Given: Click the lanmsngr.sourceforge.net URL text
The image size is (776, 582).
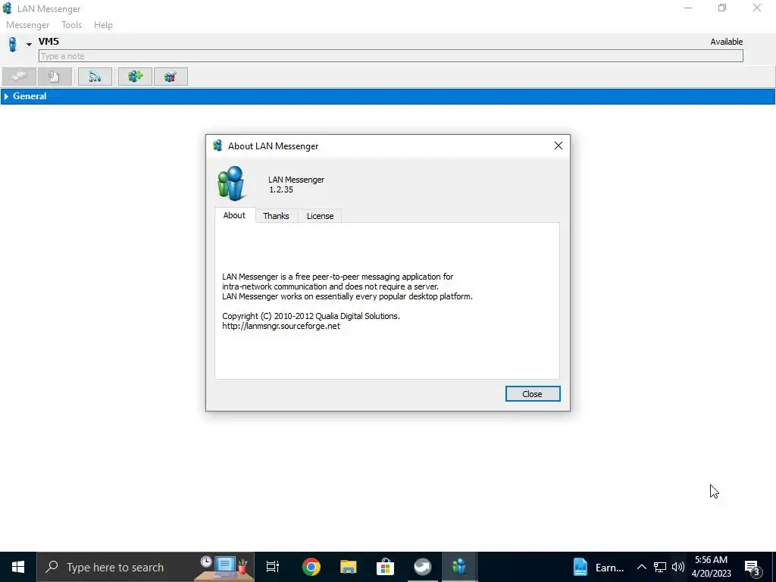Looking at the screenshot, I should click(281, 326).
